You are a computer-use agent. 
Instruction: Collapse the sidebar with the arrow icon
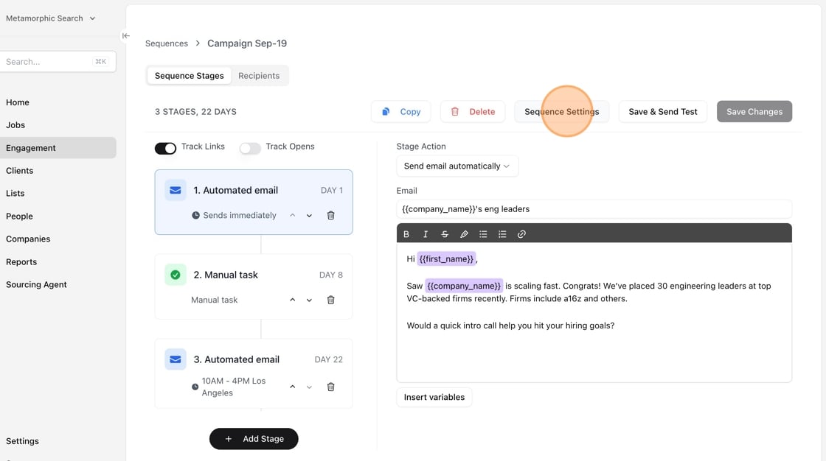point(125,36)
